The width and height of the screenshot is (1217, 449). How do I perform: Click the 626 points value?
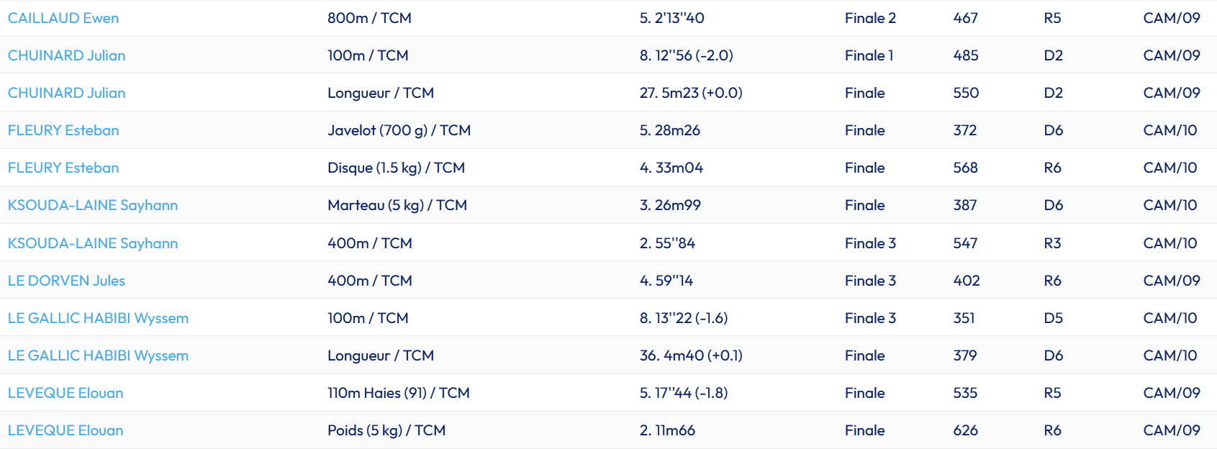click(965, 430)
